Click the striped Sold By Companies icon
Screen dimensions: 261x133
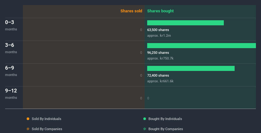click(x=28, y=129)
